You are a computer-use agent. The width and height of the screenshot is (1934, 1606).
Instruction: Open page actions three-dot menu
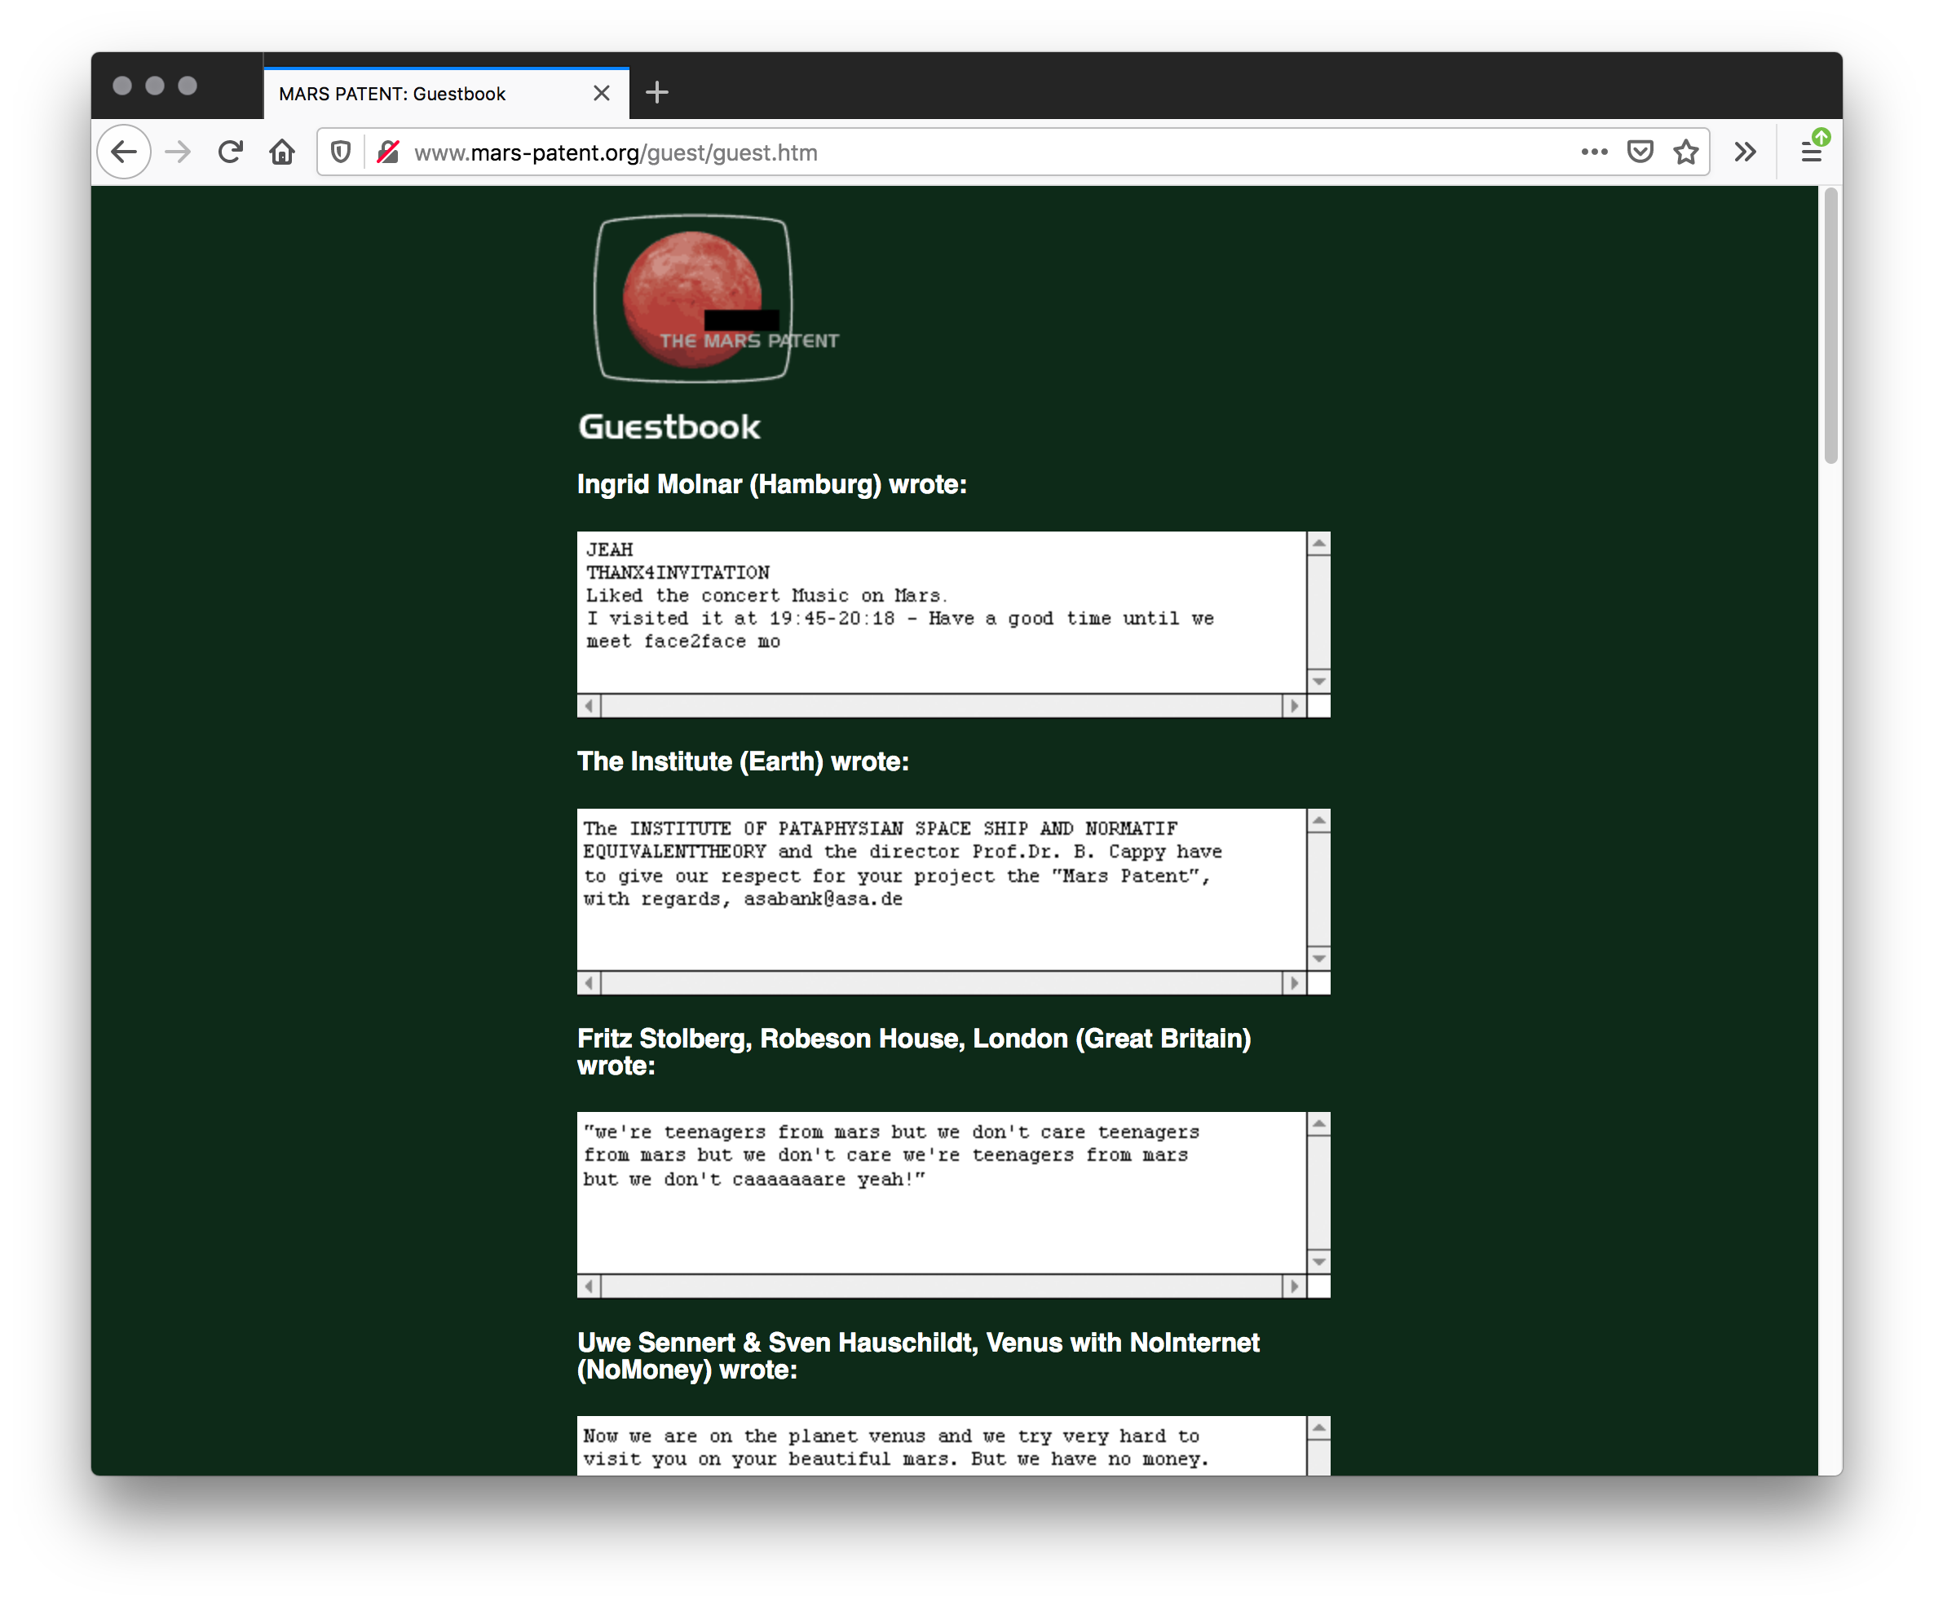(x=1594, y=152)
